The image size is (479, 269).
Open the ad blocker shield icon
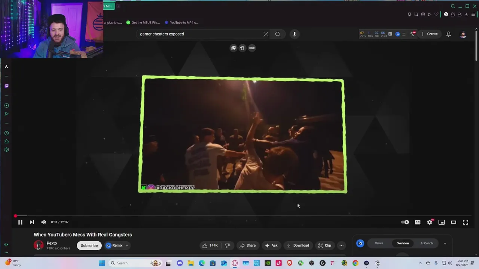coord(423,14)
